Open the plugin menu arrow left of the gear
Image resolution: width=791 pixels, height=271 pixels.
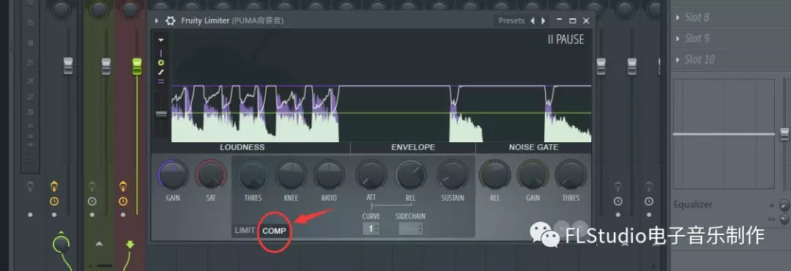(x=157, y=21)
